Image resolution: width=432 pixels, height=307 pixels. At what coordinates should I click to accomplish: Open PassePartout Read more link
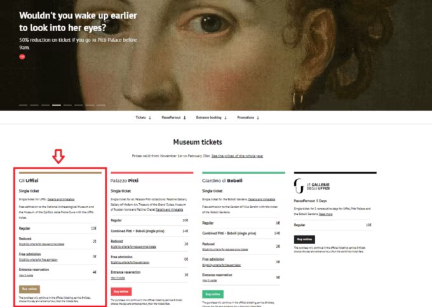coord(326,214)
